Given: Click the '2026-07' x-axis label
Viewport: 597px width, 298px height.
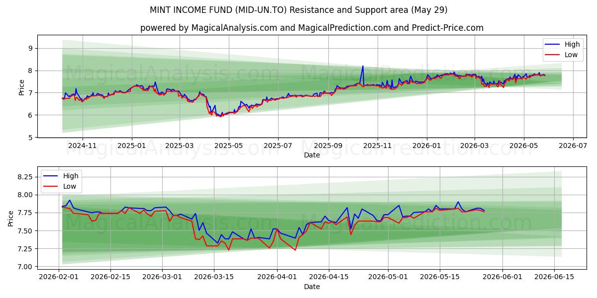Looking at the screenshot, I should [x=573, y=146].
